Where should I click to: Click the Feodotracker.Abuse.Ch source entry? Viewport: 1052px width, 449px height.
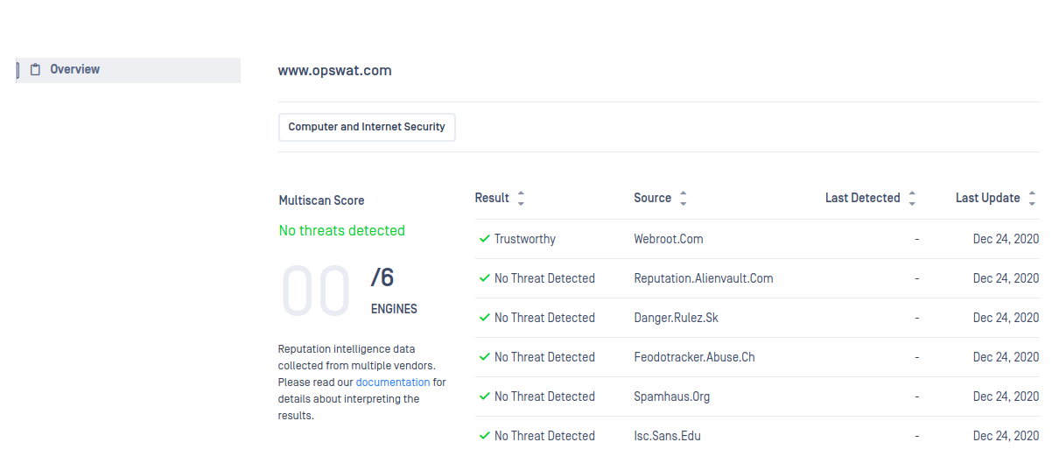694,357
